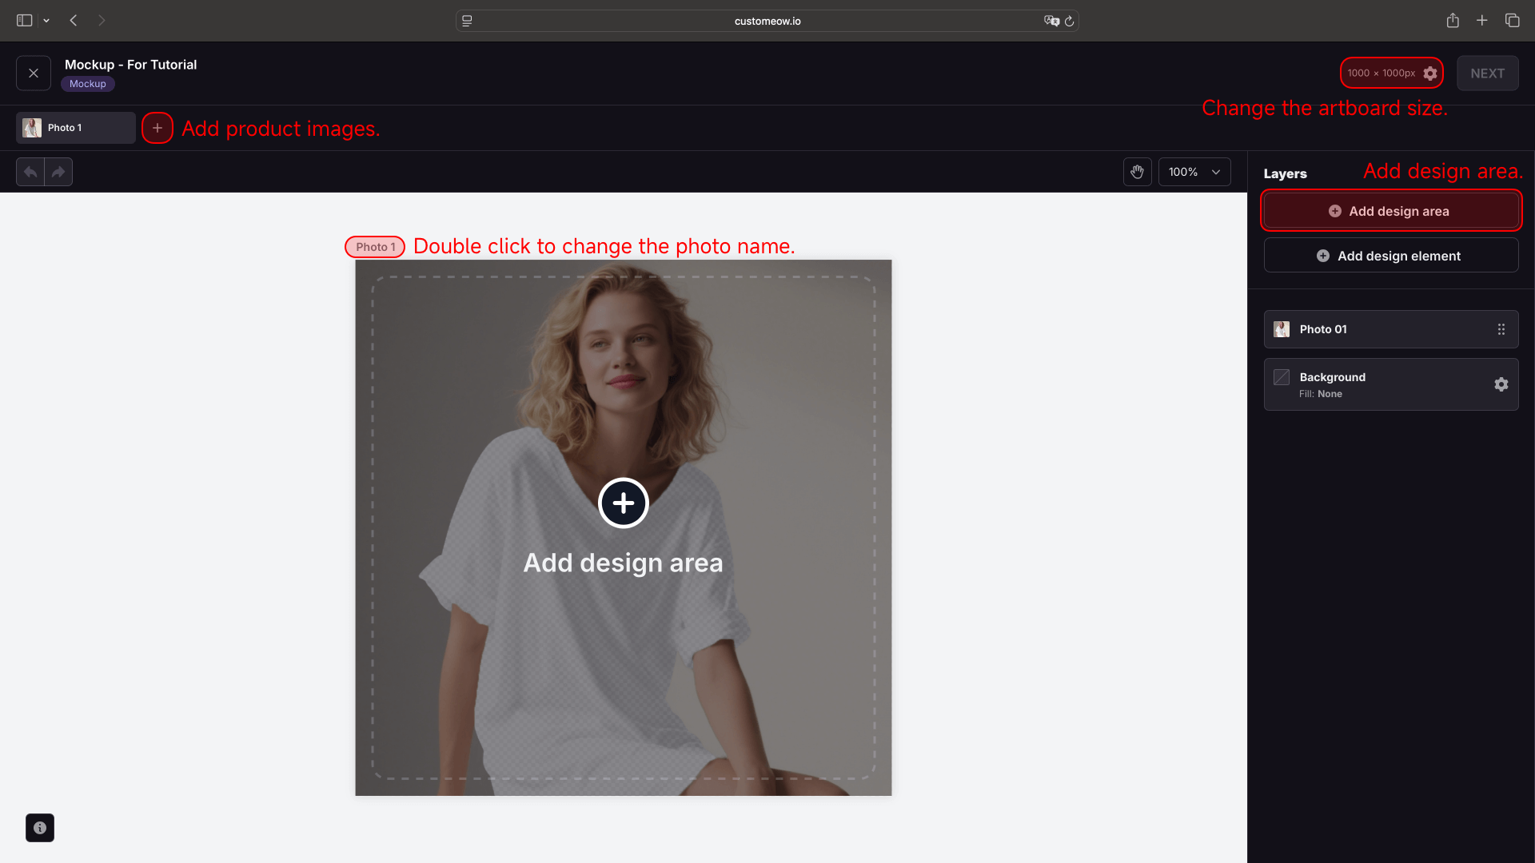This screenshot has height=863, width=1535.
Task: Click the Add design area text on canvas
Action: point(623,563)
